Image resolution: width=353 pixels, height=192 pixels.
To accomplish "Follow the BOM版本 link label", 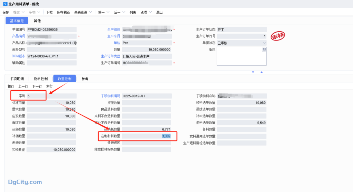I will pos(19,56).
